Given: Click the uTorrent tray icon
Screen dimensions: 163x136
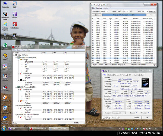Looking at the screenshot, I should point(129,129).
